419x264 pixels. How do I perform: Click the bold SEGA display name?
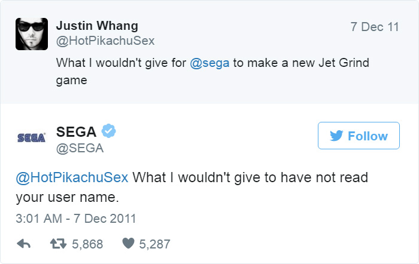(76, 132)
